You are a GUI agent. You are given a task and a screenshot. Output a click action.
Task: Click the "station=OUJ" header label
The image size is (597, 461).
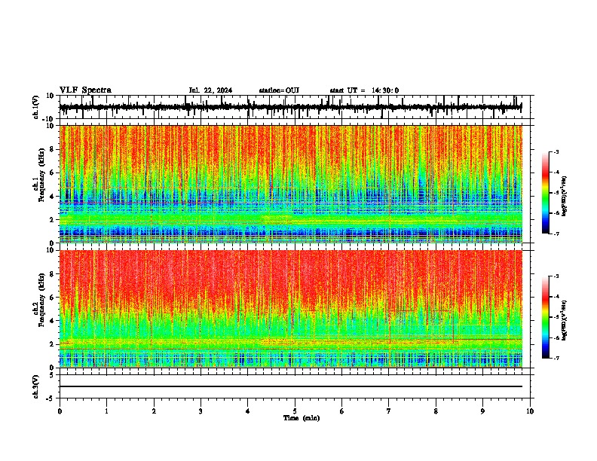[279, 90]
